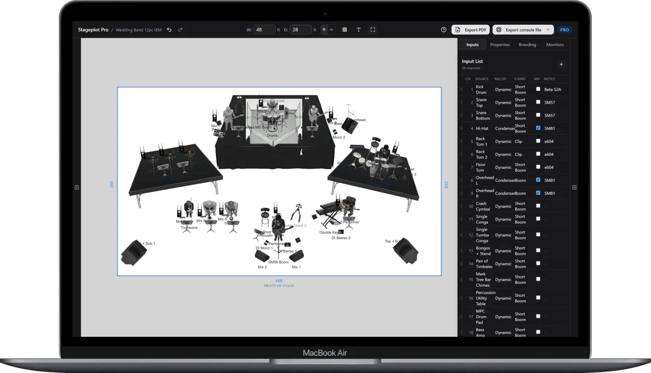
Task: Select the Mix 1 wedge monitor on stage
Action: point(296,256)
